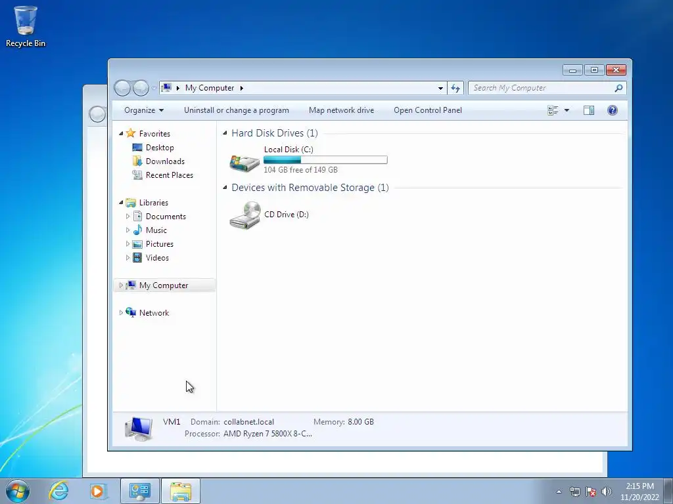
Task: Click the arrow after My Computer in the address bar
Action: (x=242, y=88)
